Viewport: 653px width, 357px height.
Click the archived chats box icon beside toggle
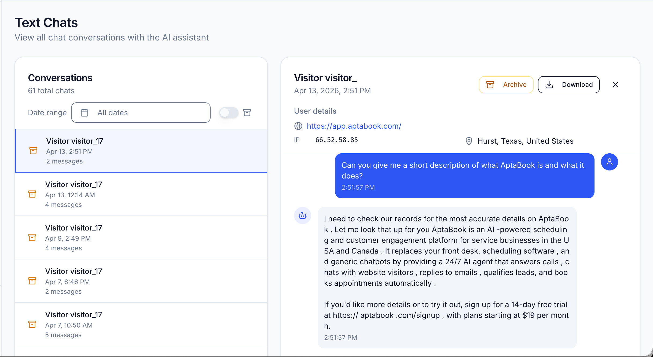(x=247, y=113)
